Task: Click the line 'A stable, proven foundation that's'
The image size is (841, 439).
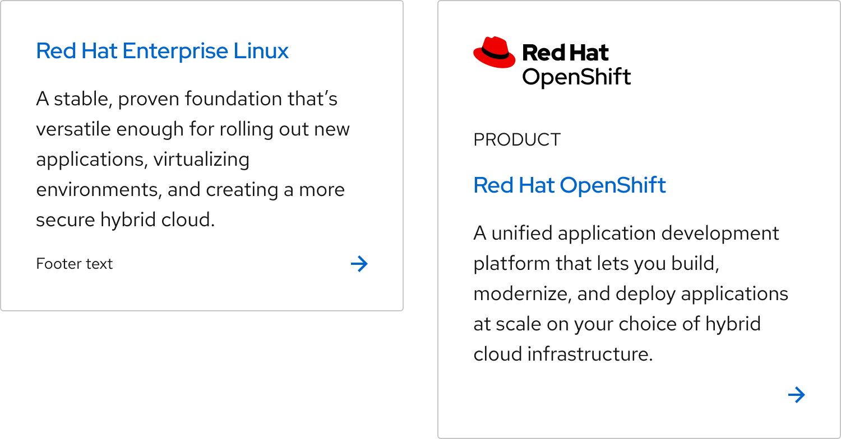Action: pyautogui.click(x=187, y=99)
